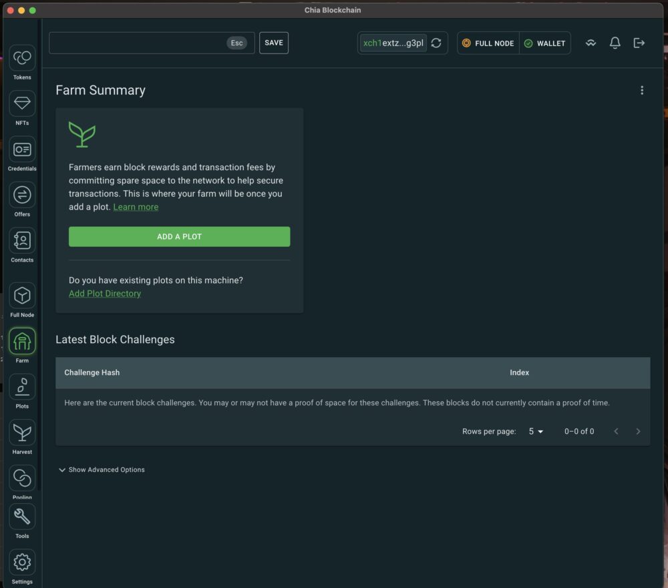Go to the Full Node page
The width and height of the screenshot is (668, 588).
pos(22,300)
